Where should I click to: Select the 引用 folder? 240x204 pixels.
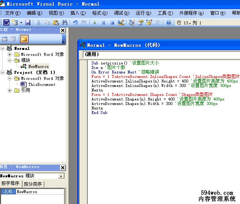coord(26,90)
